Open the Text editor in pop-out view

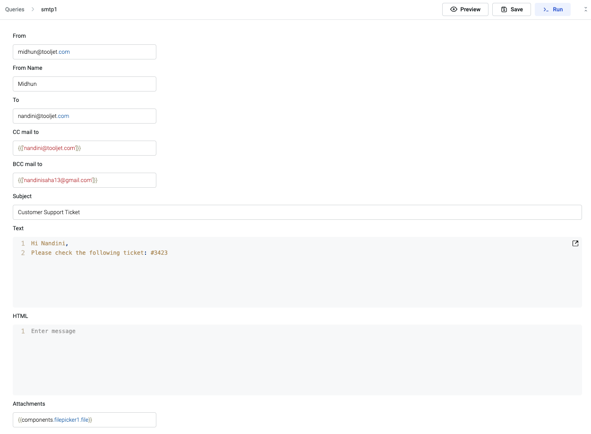coord(575,243)
